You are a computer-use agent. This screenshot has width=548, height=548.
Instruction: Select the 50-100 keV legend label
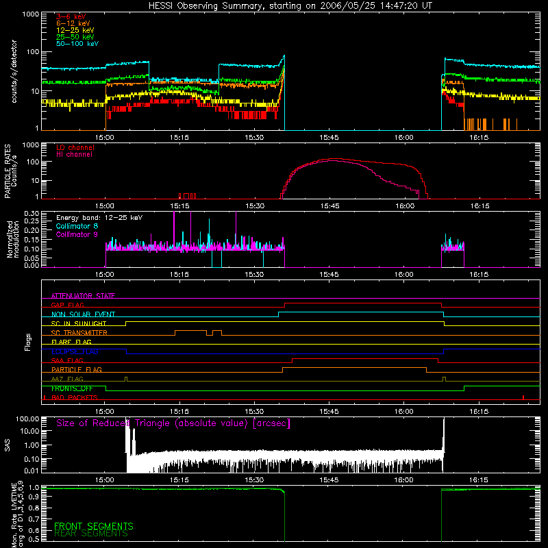(x=77, y=44)
